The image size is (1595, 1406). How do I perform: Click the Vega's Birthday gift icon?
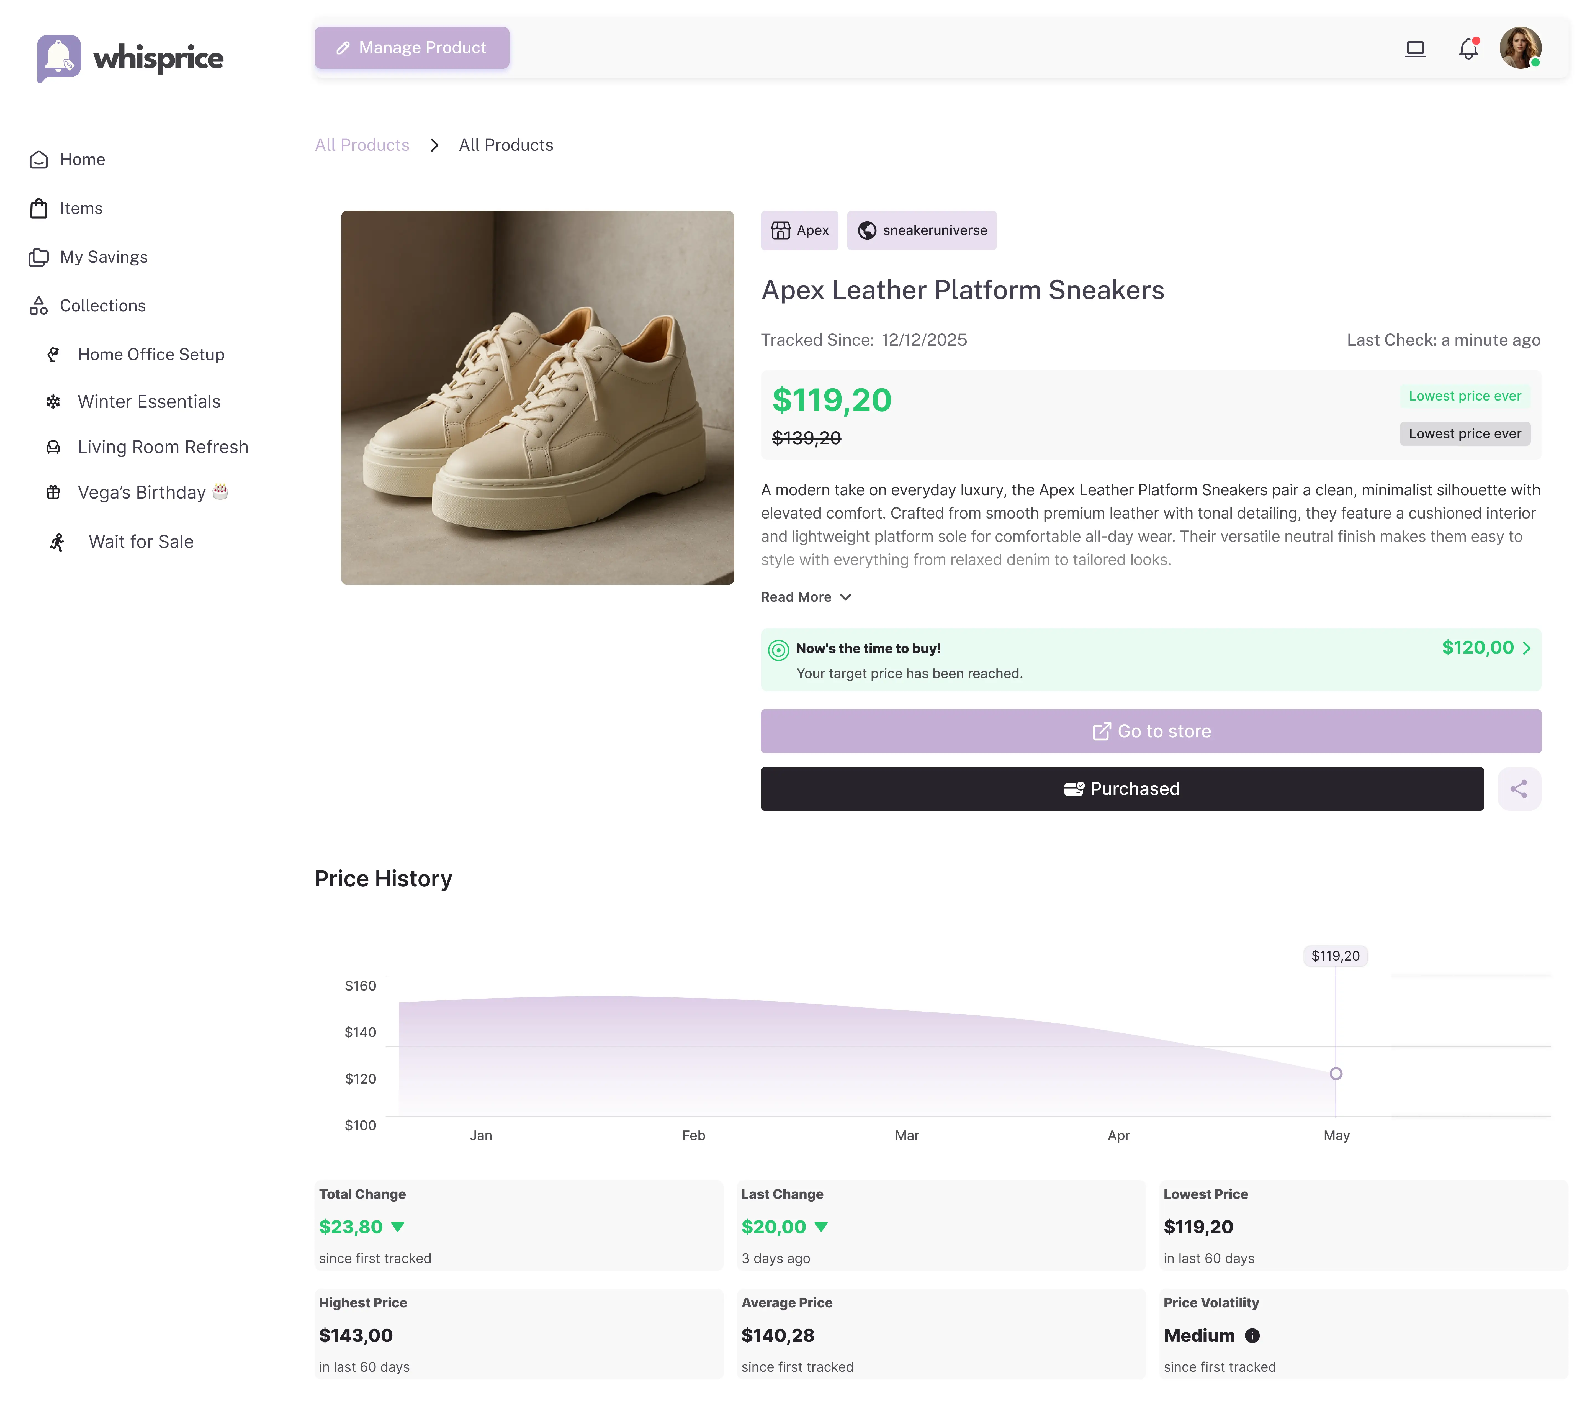click(53, 492)
